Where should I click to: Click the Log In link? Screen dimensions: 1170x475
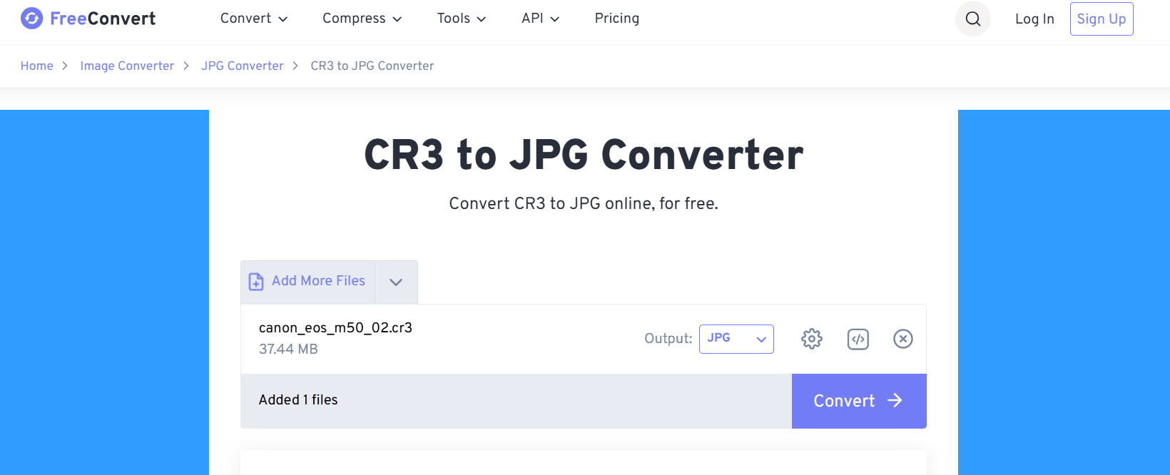pos(1034,19)
